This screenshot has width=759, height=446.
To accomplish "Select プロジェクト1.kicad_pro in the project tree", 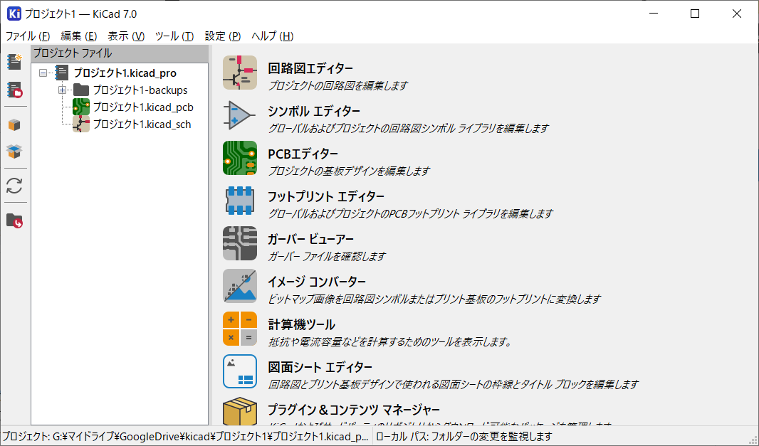I will (125, 73).
